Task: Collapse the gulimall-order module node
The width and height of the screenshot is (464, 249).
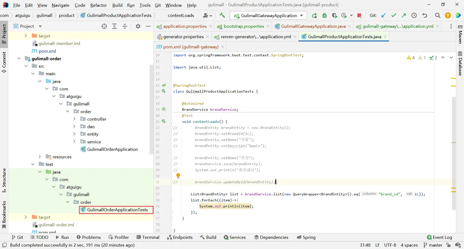Action: [19, 59]
